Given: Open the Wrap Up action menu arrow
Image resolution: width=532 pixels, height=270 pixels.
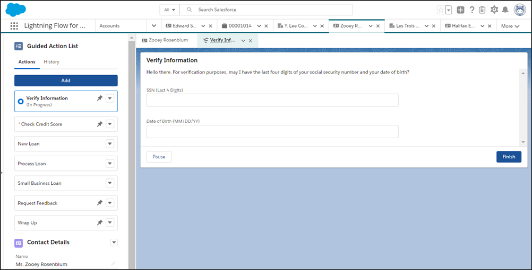Looking at the screenshot, I should 110,223.
